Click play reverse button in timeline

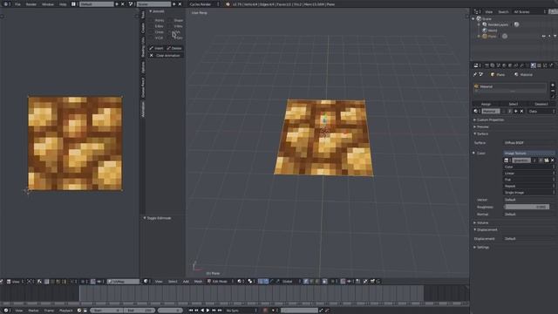tap(202, 311)
